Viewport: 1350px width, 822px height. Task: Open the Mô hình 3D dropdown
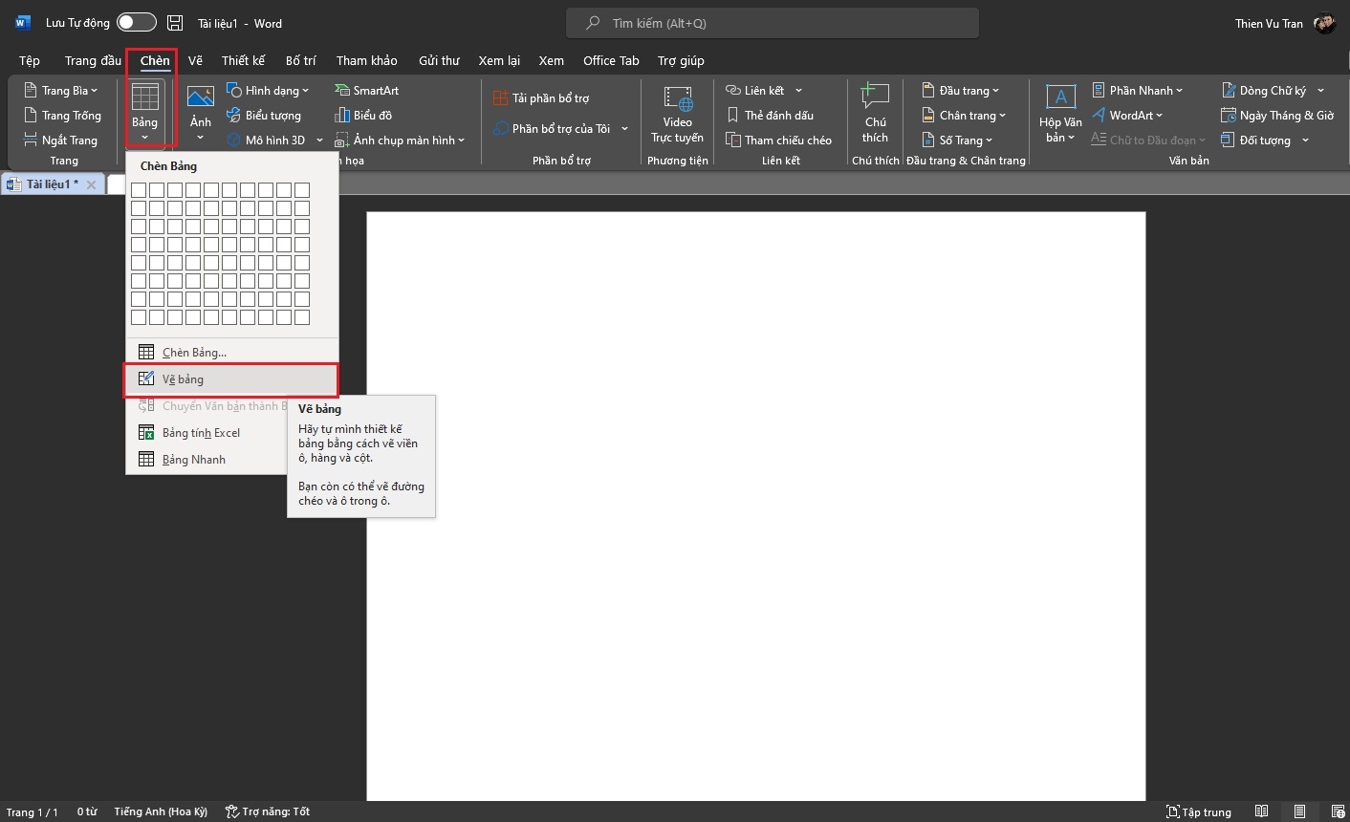[x=273, y=141]
